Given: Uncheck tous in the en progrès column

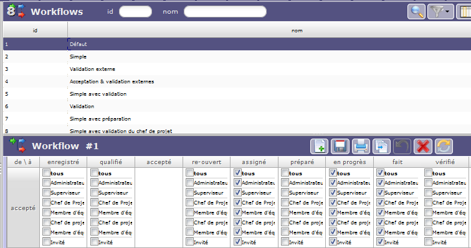Looking at the screenshot, I should coord(333,173).
